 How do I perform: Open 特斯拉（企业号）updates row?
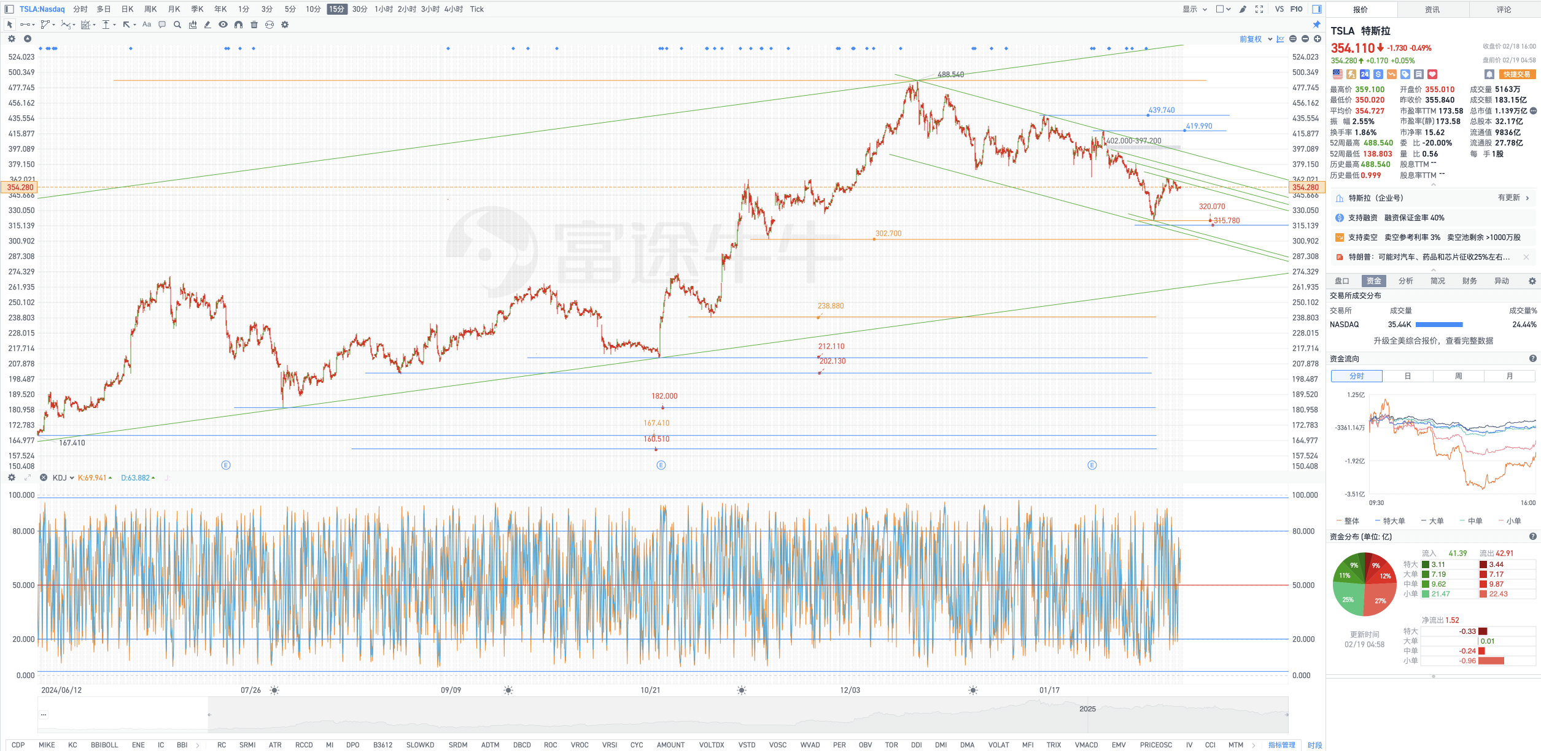(x=1433, y=198)
